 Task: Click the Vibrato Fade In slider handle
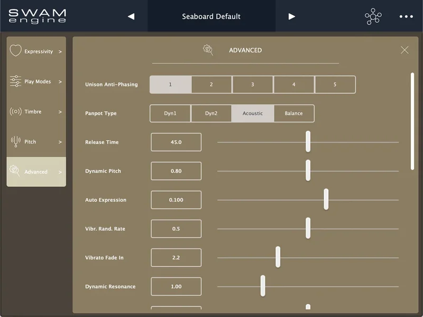(278, 257)
